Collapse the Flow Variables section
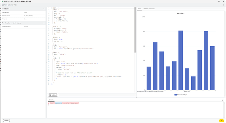This screenshot has width=226, height=123. pyautogui.click(x=44, y=23)
